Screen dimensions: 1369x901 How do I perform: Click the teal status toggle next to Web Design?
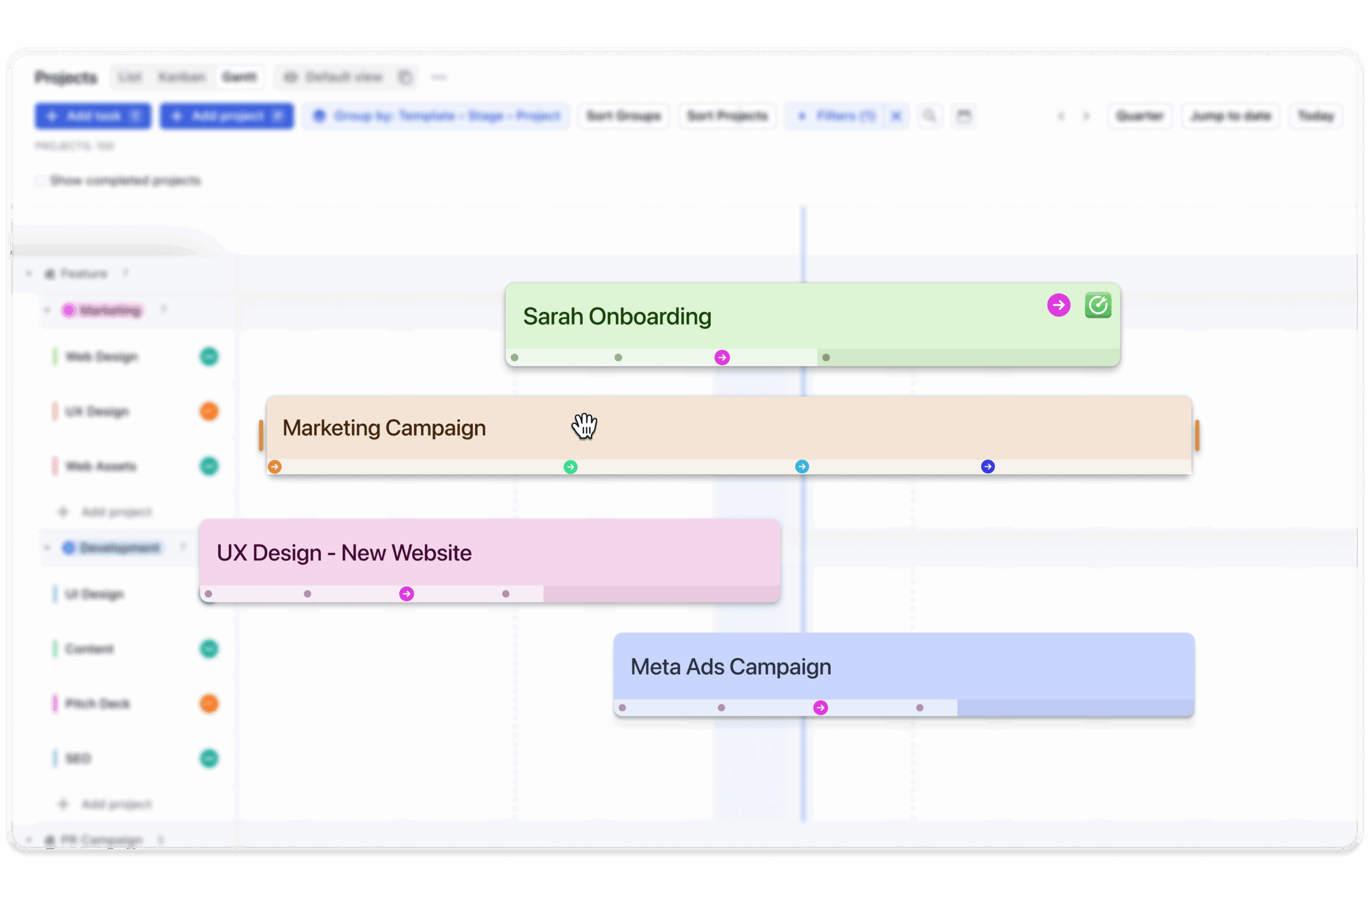(209, 357)
